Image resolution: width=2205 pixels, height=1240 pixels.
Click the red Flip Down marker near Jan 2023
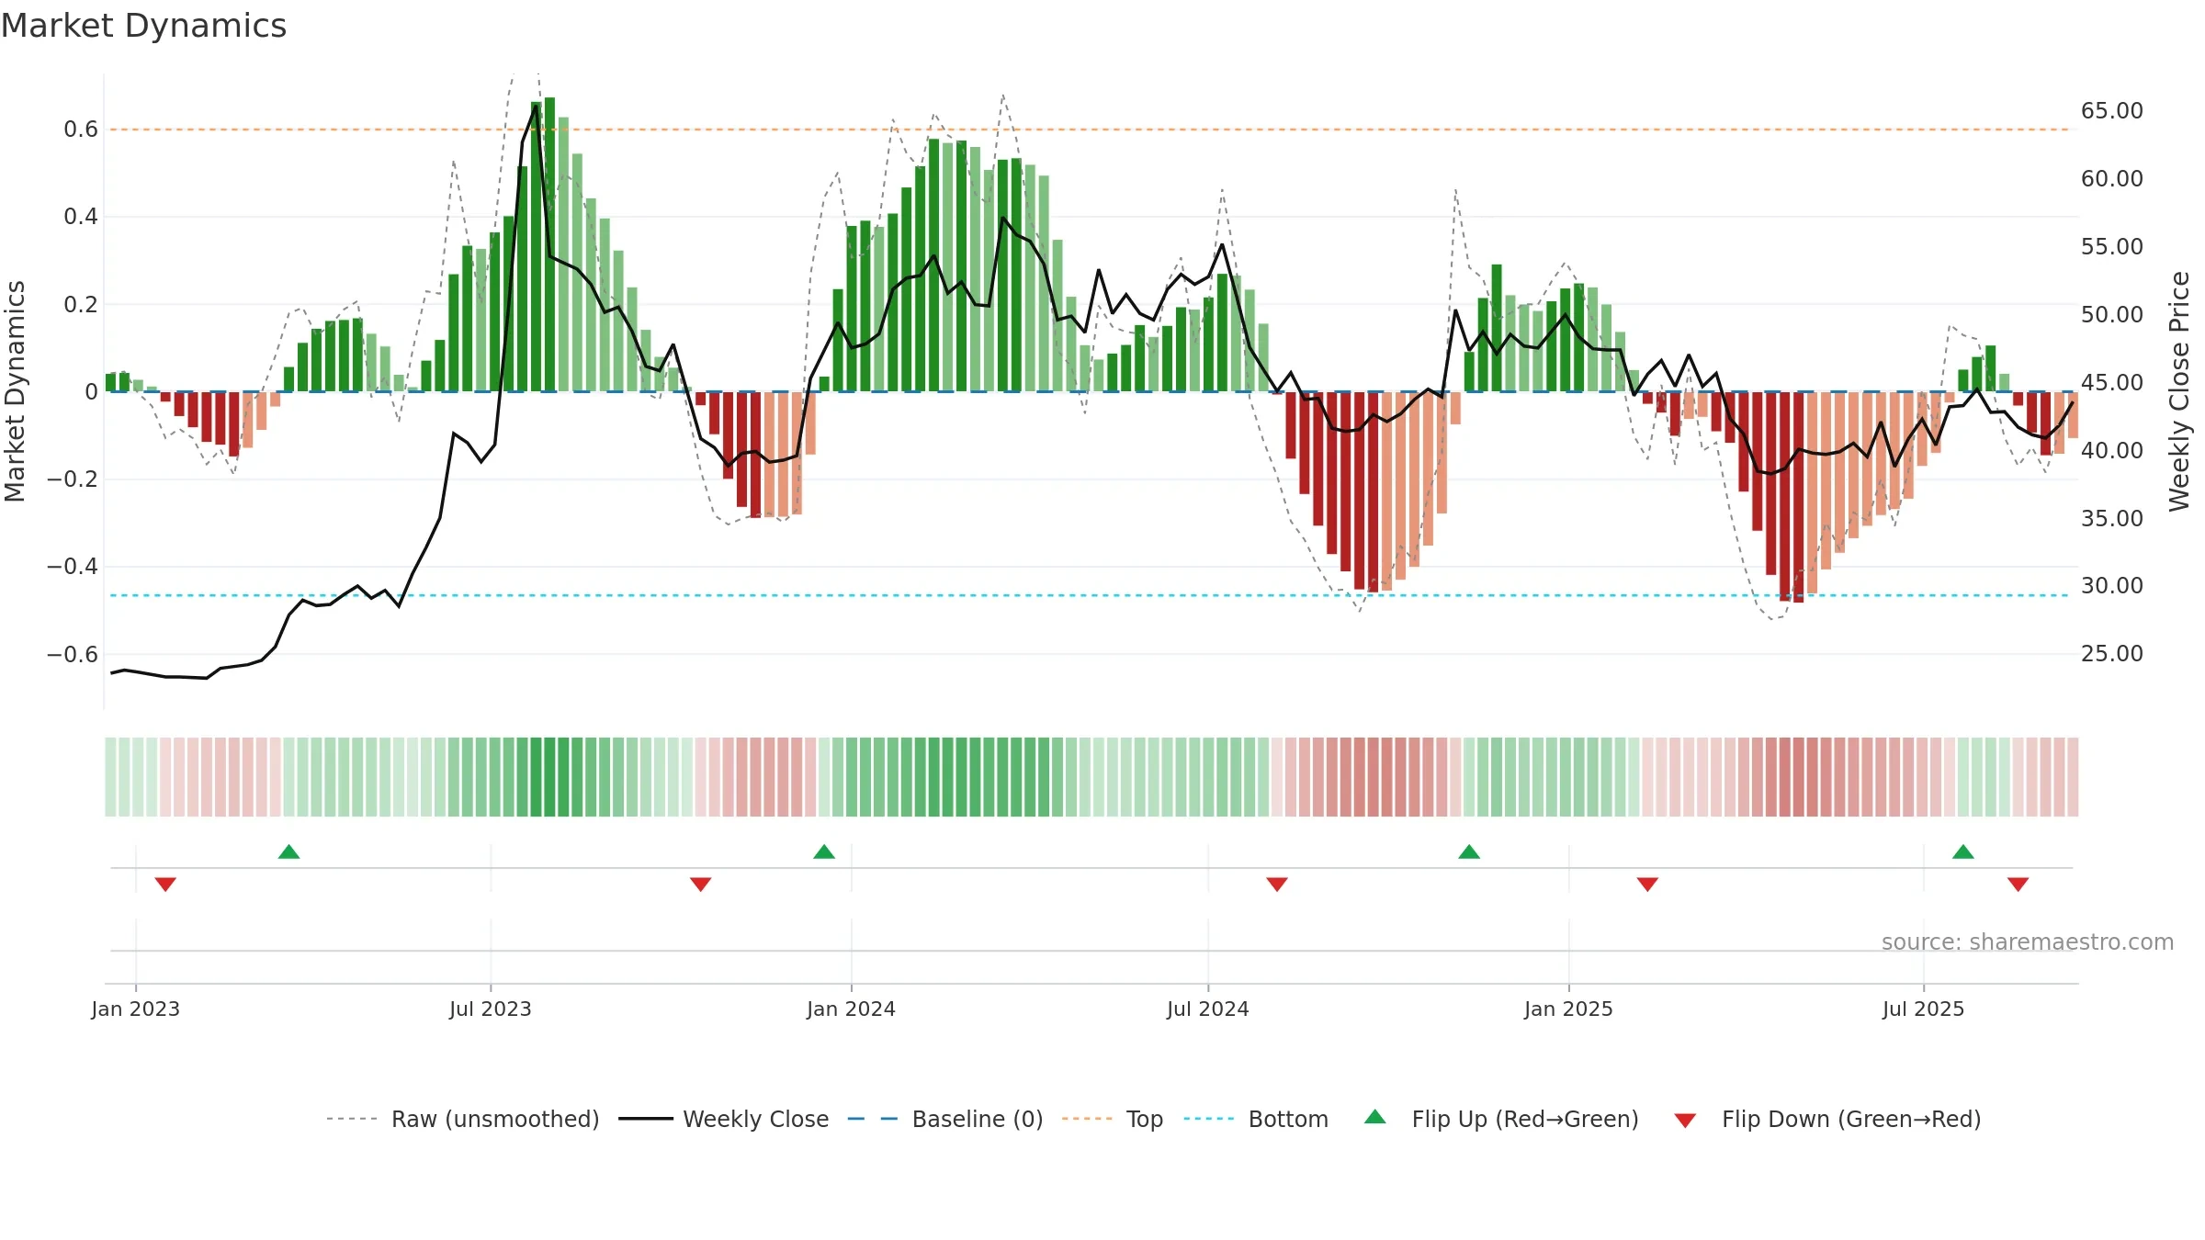click(165, 885)
